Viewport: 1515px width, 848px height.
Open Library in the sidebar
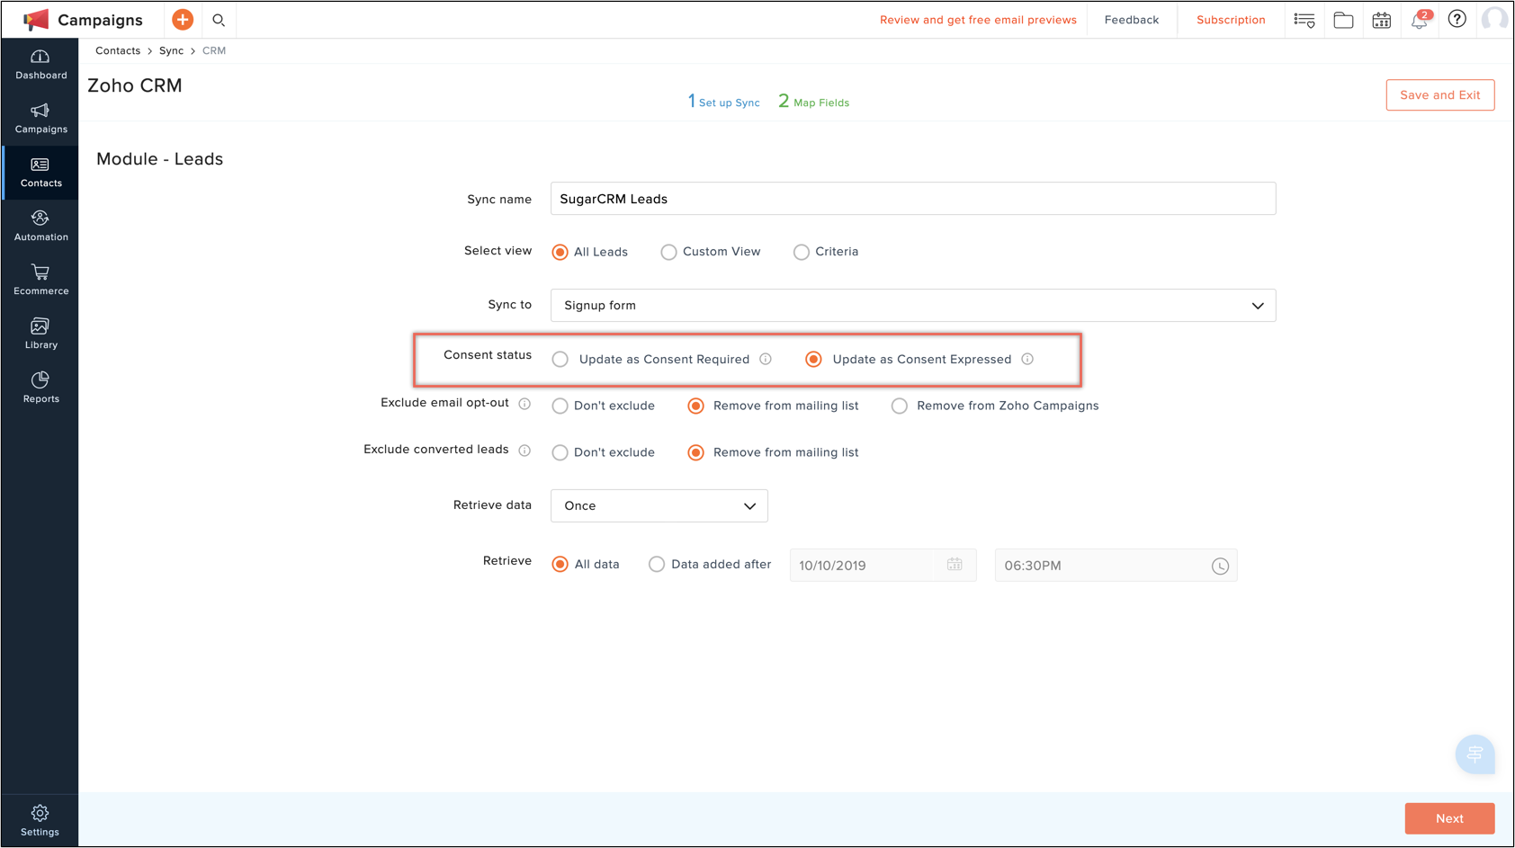[40, 335]
